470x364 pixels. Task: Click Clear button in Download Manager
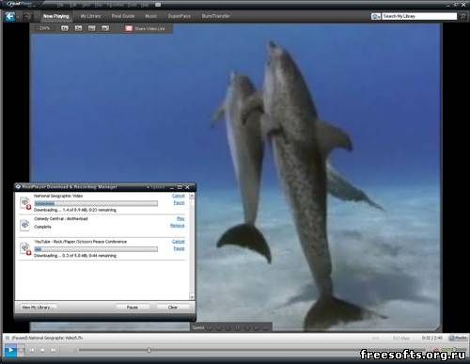(x=173, y=308)
